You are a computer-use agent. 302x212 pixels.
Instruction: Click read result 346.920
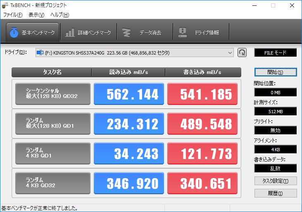[129, 183]
